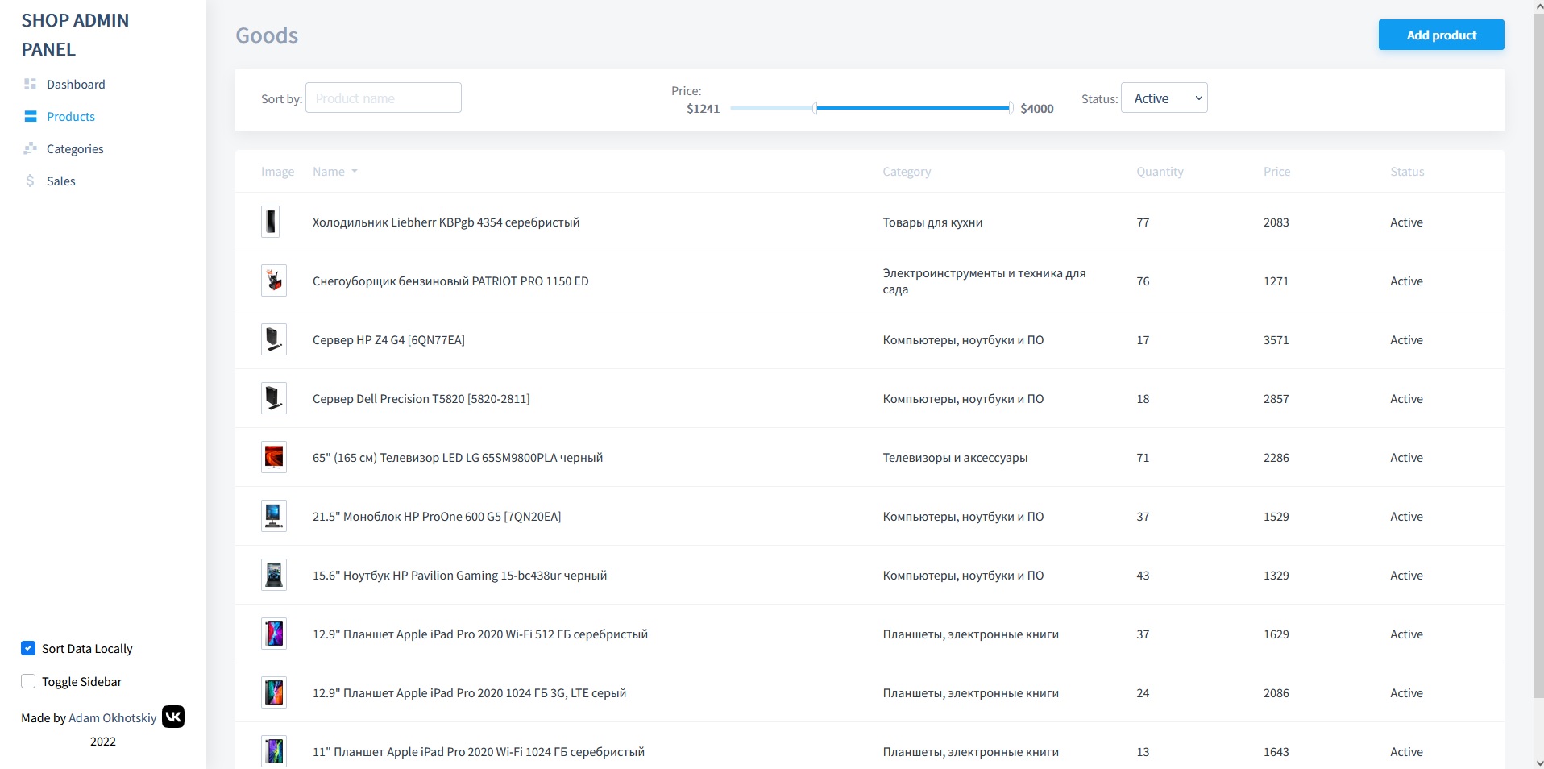Go to Products page
This screenshot has width=1544, height=769.
tap(71, 116)
